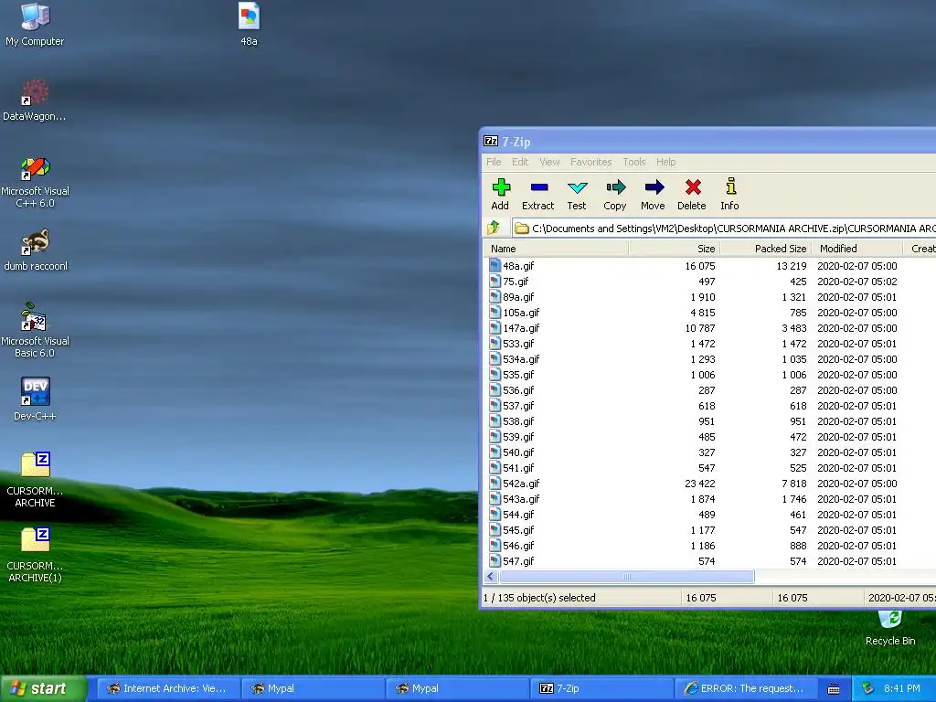Open the View menu
Screen dimensions: 936x702
point(549,162)
